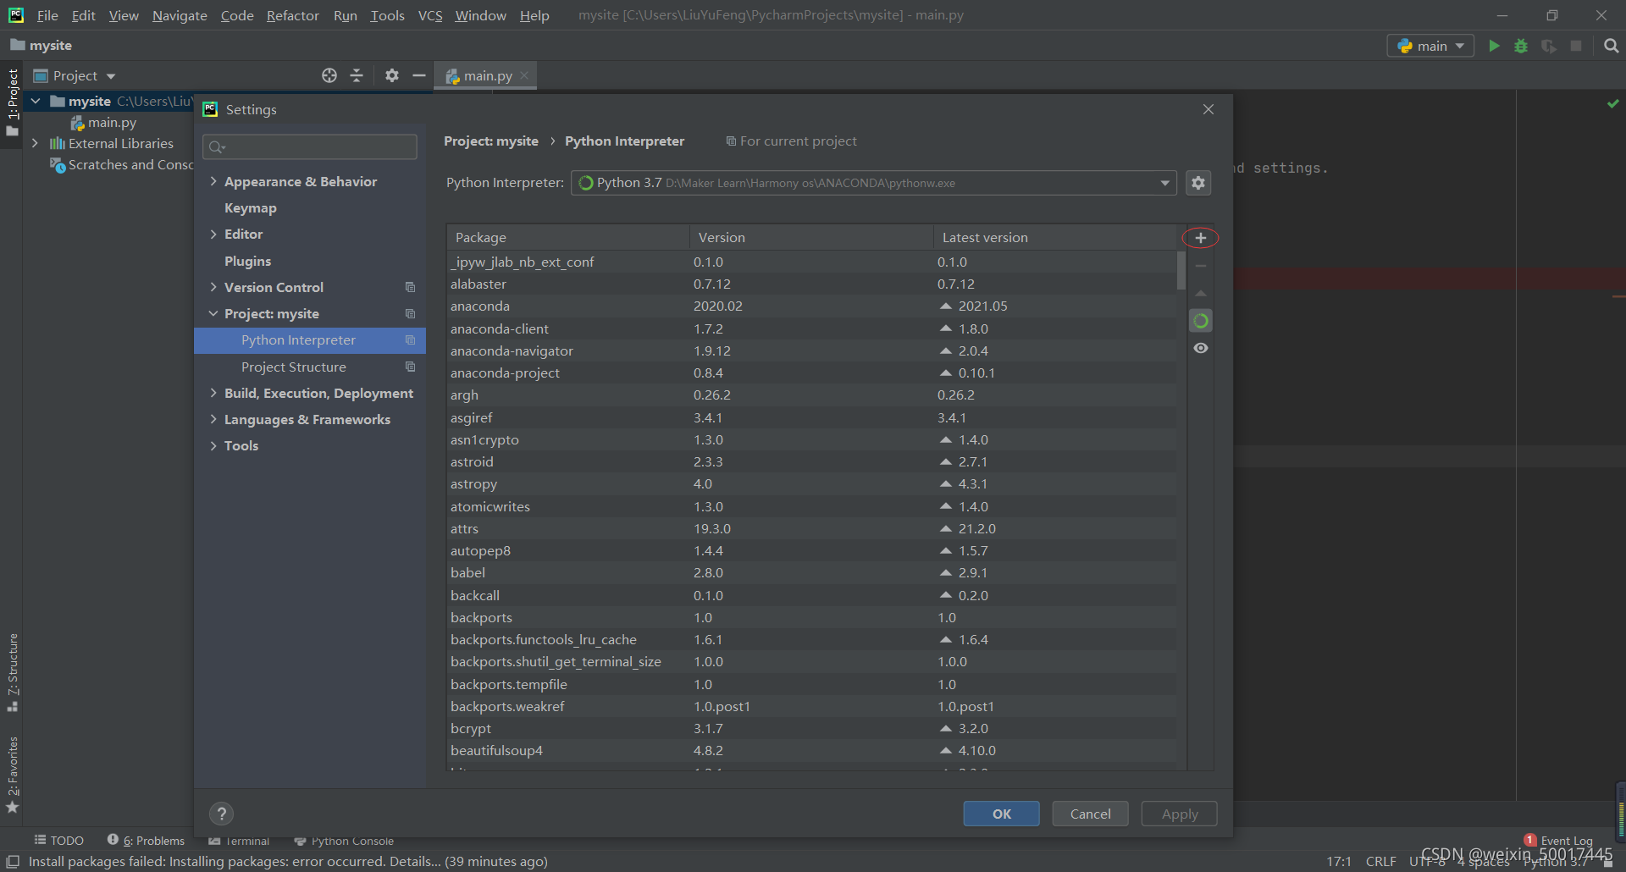Open the Tools menu

(x=387, y=15)
